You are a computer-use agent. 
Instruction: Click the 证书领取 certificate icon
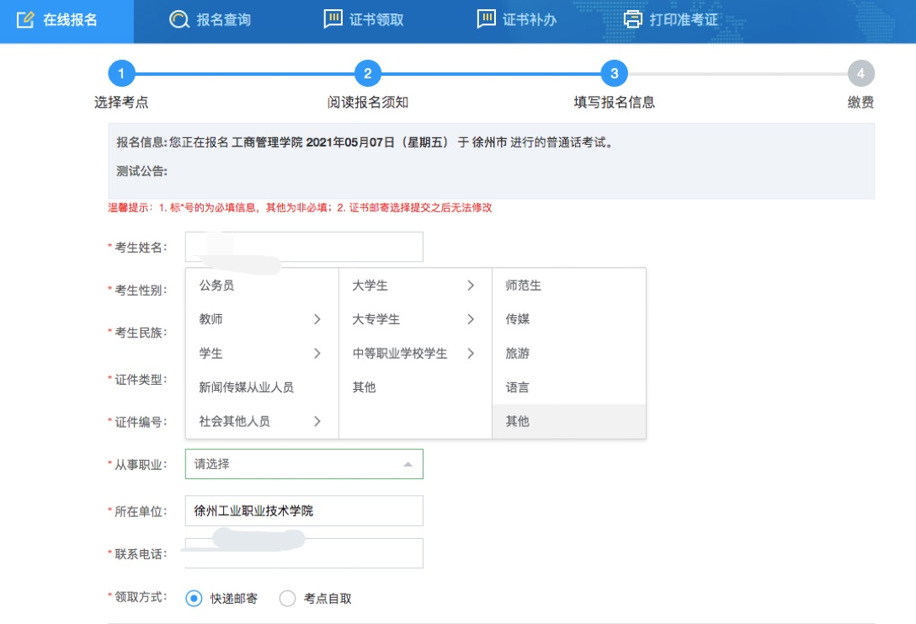coord(333,19)
